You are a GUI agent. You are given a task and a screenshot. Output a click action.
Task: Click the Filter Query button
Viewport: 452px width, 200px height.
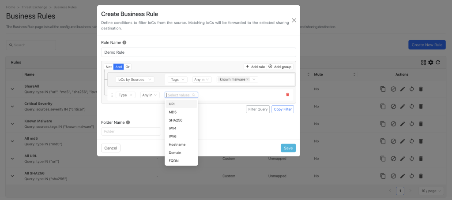click(258, 109)
